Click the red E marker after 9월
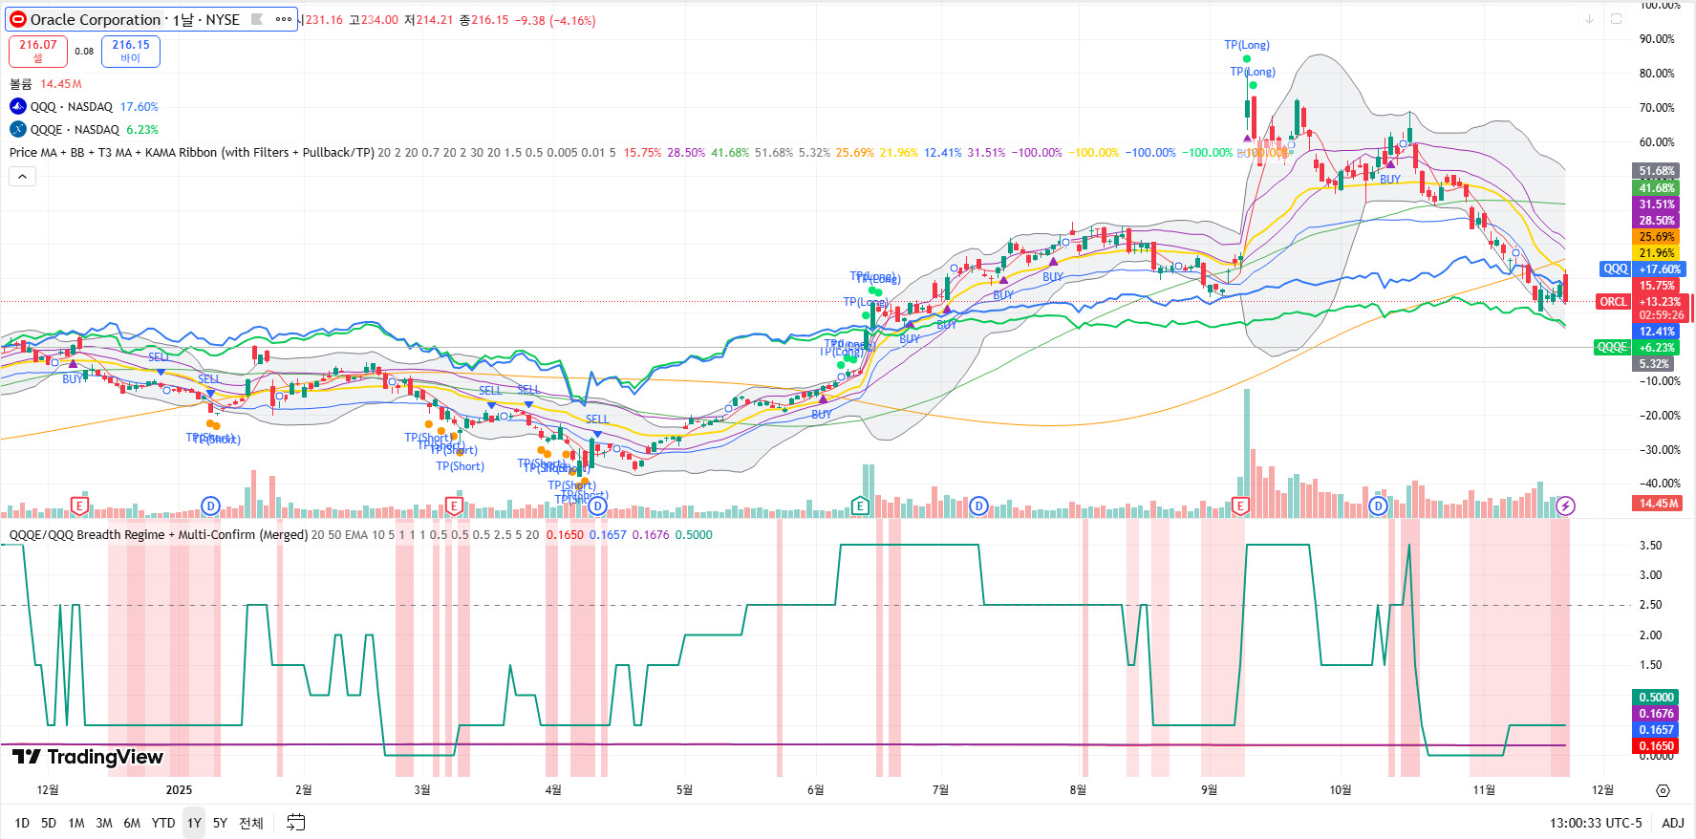Image resolution: width=1696 pixels, height=839 pixels. [1240, 506]
